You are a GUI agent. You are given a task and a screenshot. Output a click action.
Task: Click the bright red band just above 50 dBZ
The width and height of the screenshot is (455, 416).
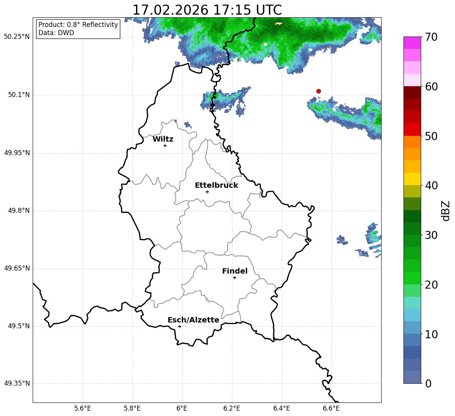(412, 130)
